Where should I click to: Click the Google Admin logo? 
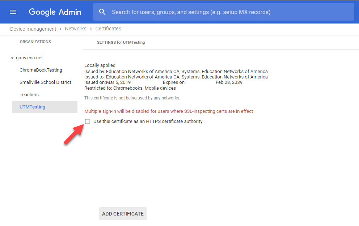(x=55, y=12)
